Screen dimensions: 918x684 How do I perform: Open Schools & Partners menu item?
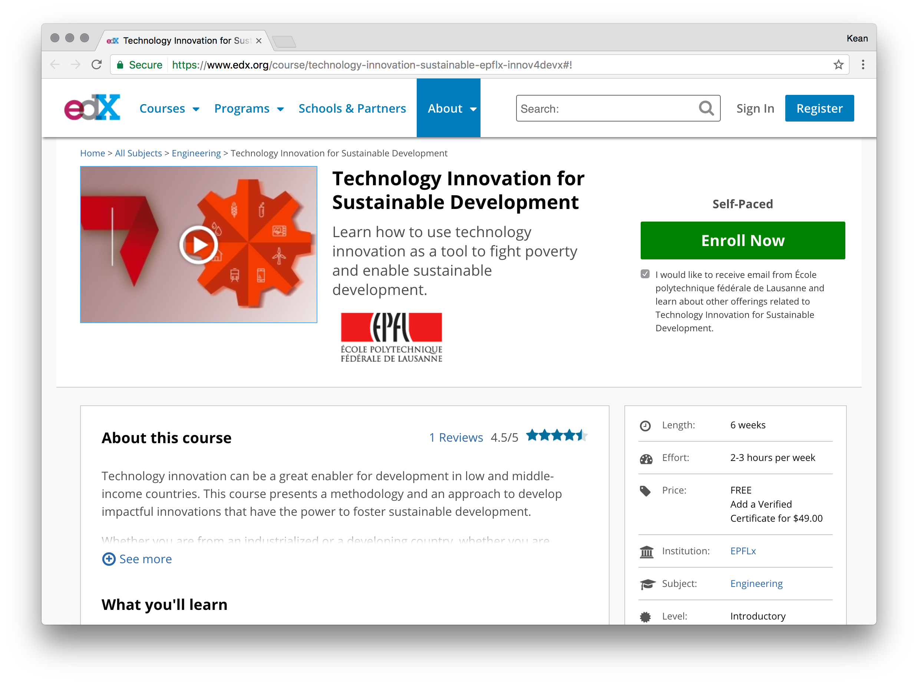(x=352, y=109)
